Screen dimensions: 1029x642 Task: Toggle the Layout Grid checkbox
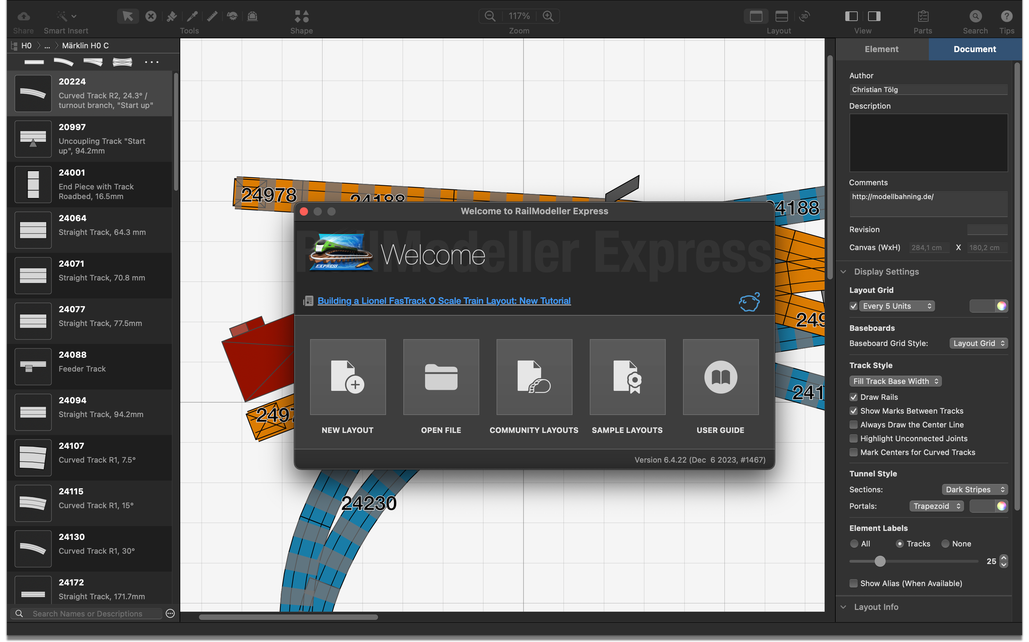pyautogui.click(x=853, y=306)
